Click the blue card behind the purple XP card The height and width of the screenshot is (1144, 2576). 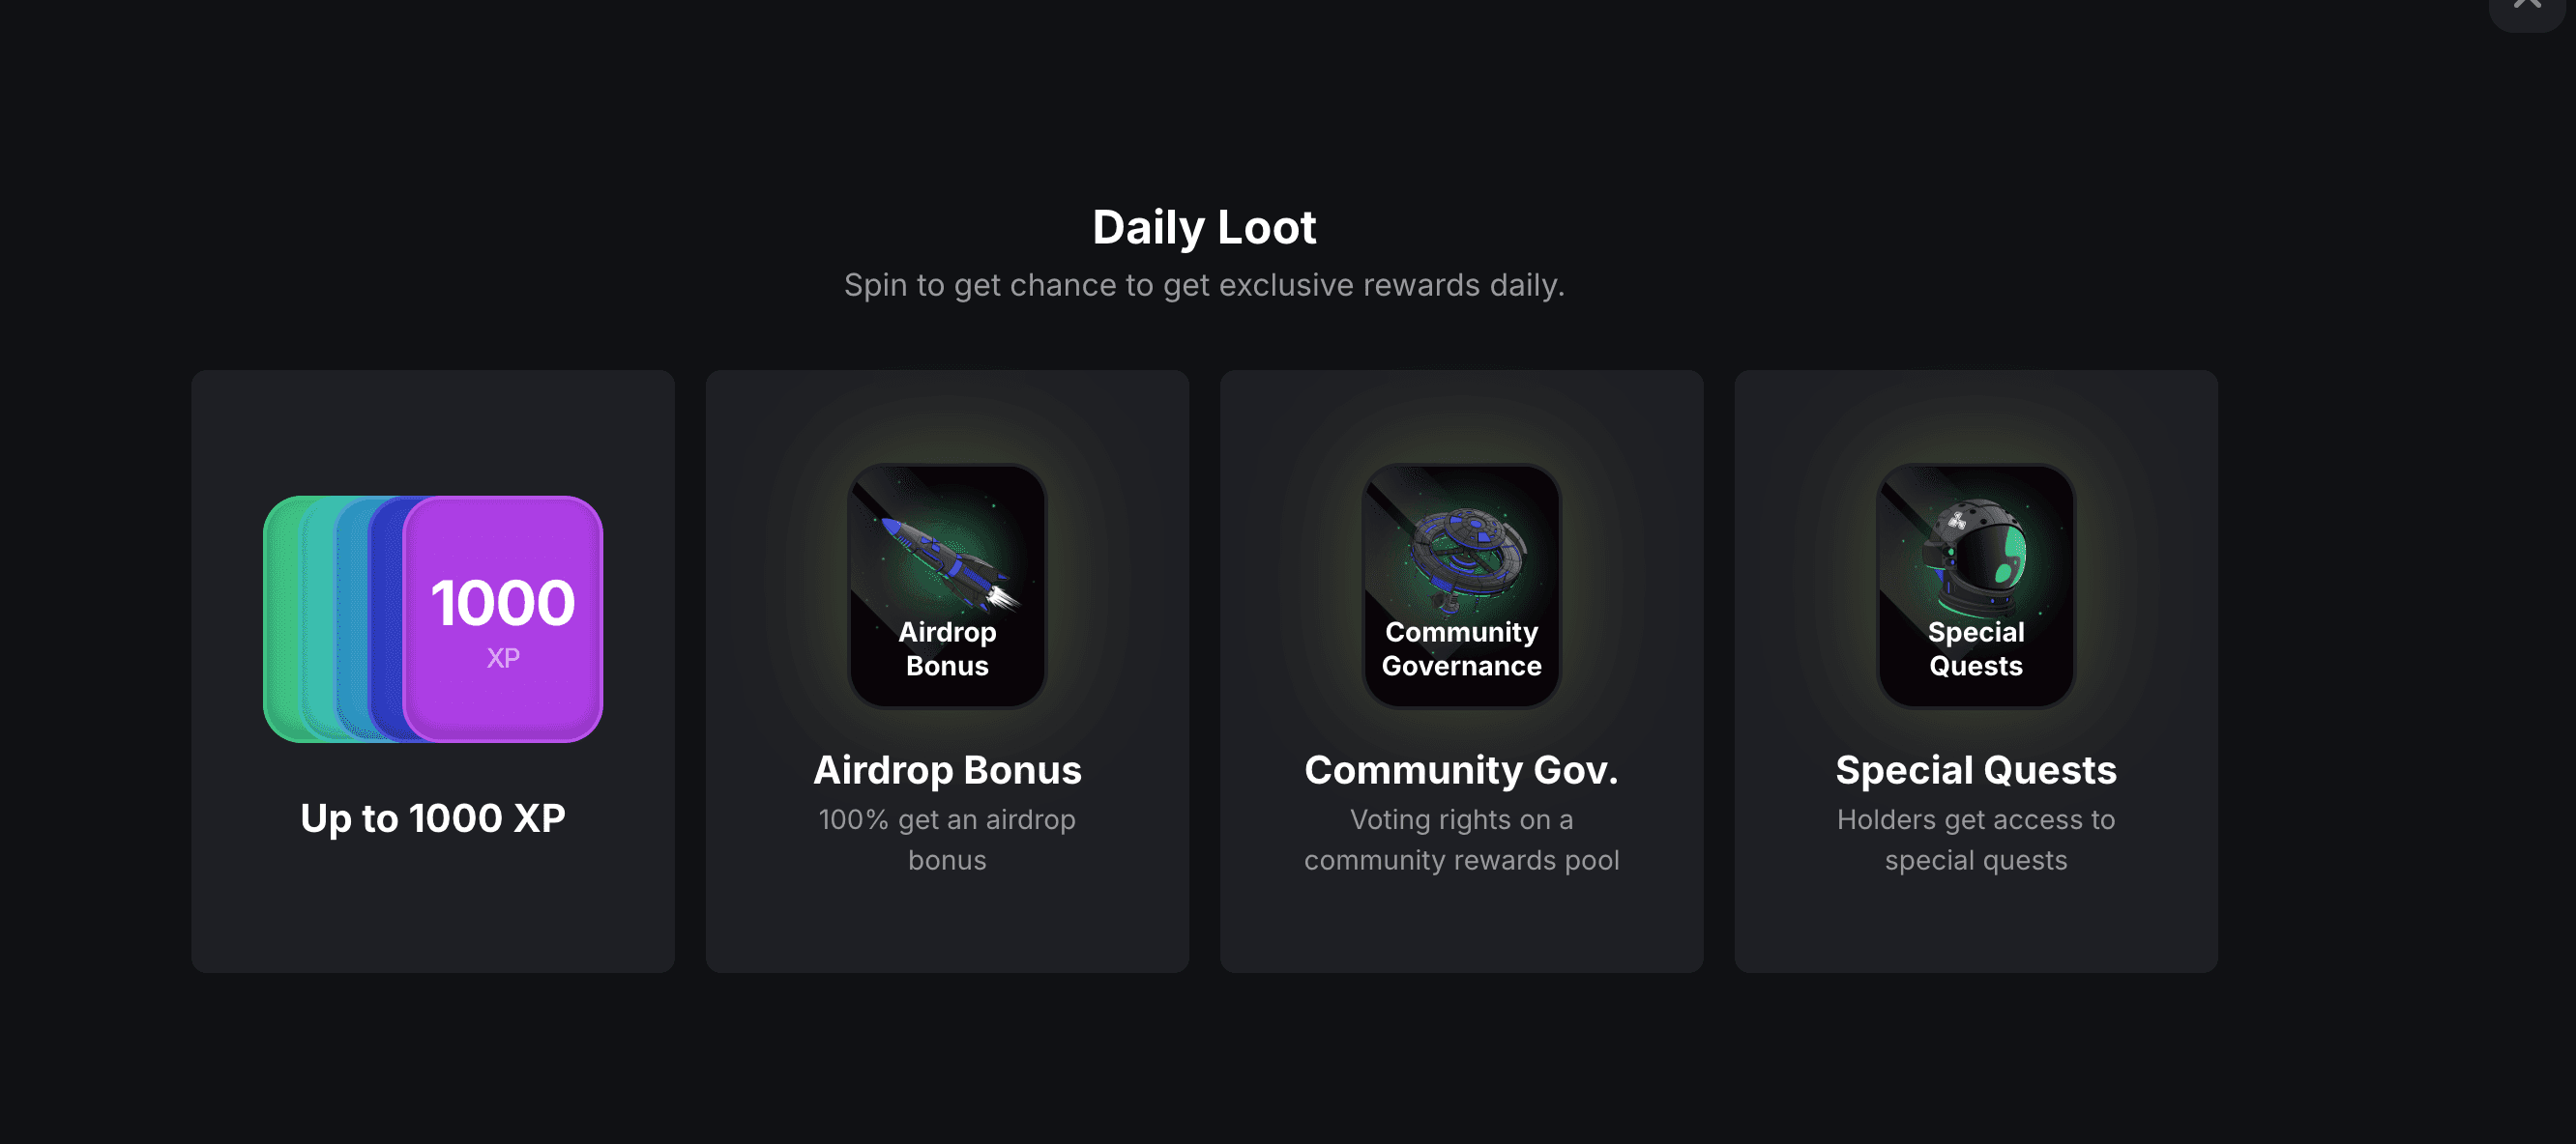point(386,618)
